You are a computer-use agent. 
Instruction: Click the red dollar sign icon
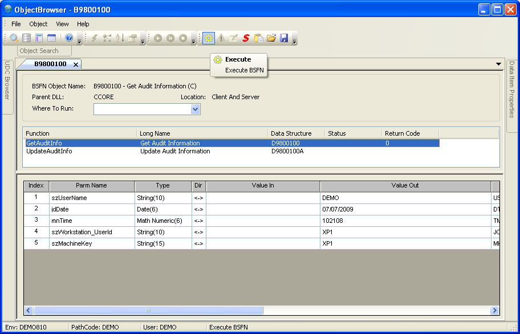pos(246,38)
